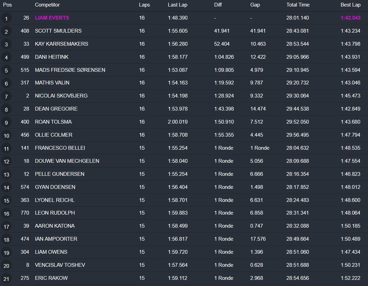Select the Gap column header
The height and width of the screenshot is (286, 368).
[255, 5]
